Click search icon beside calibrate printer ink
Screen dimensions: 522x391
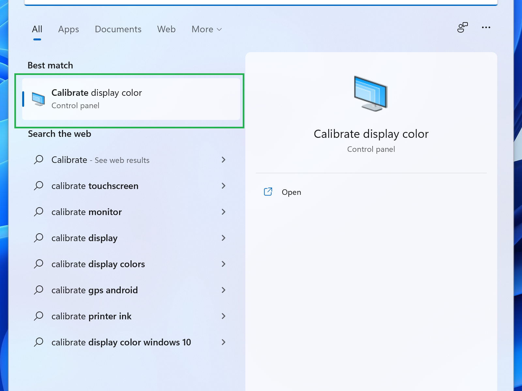coord(39,316)
